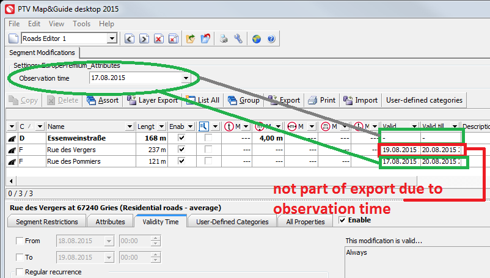Click the Import toolbar button

[360, 100]
